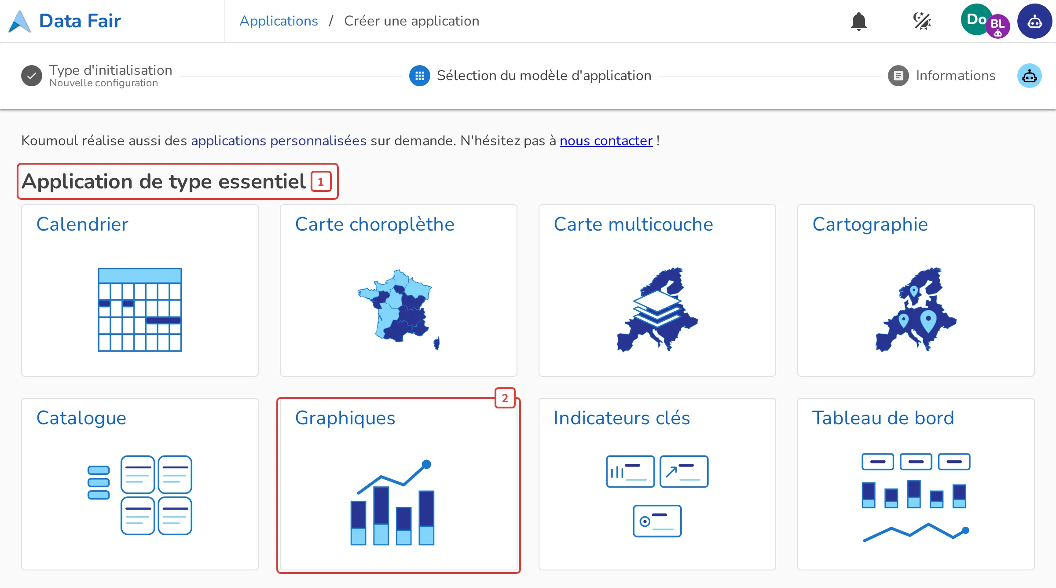Click 'Créer une application' breadcrumb text
The width and height of the screenshot is (1056, 588).
pos(411,21)
